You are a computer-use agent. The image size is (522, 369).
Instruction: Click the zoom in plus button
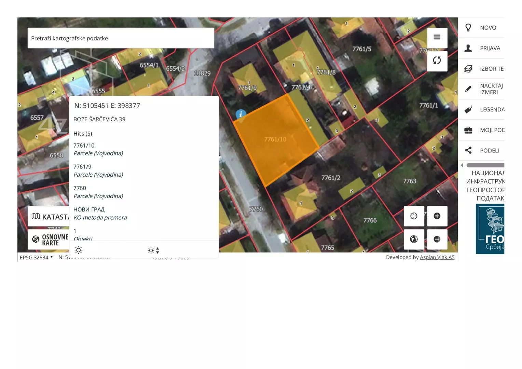click(437, 216)
